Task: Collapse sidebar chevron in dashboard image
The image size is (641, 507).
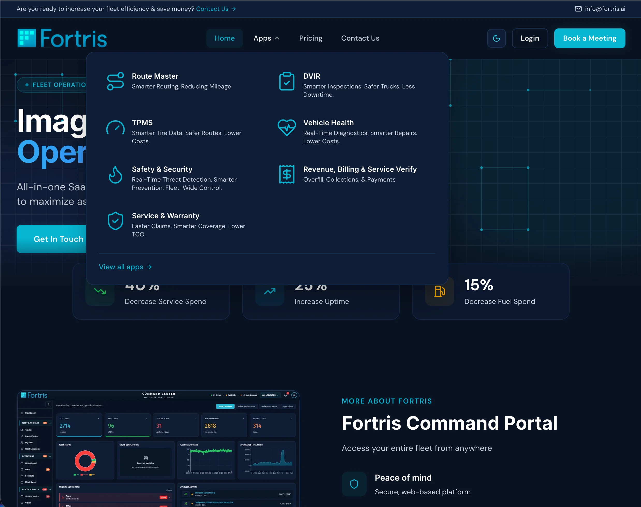Action: click(48, 404)
